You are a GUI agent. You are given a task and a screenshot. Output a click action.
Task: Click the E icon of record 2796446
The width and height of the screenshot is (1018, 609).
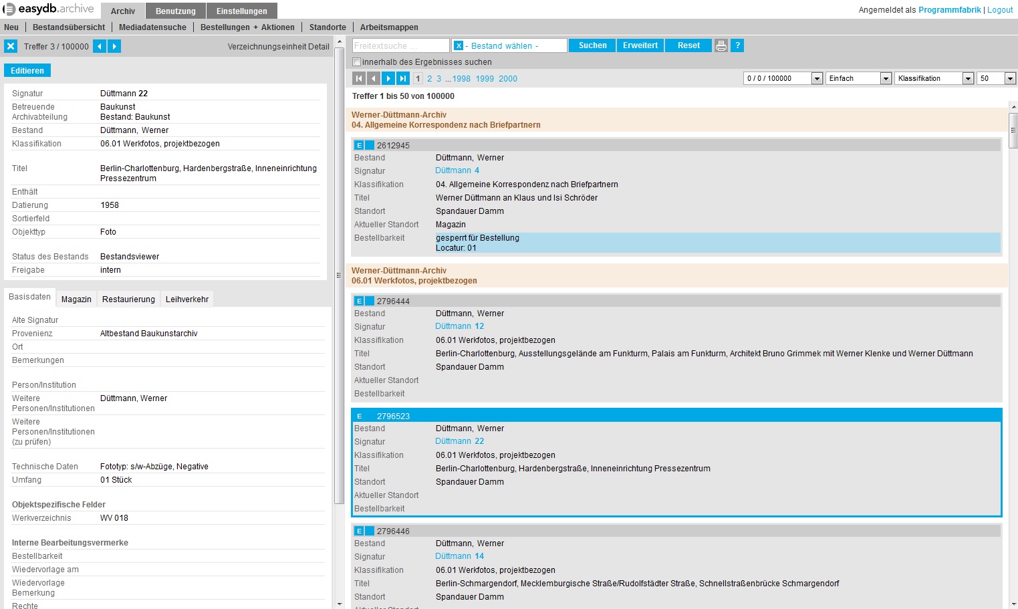pos(359,531)
